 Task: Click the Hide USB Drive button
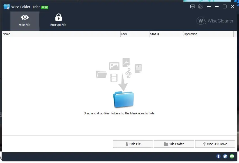click(x=215, y=144)
